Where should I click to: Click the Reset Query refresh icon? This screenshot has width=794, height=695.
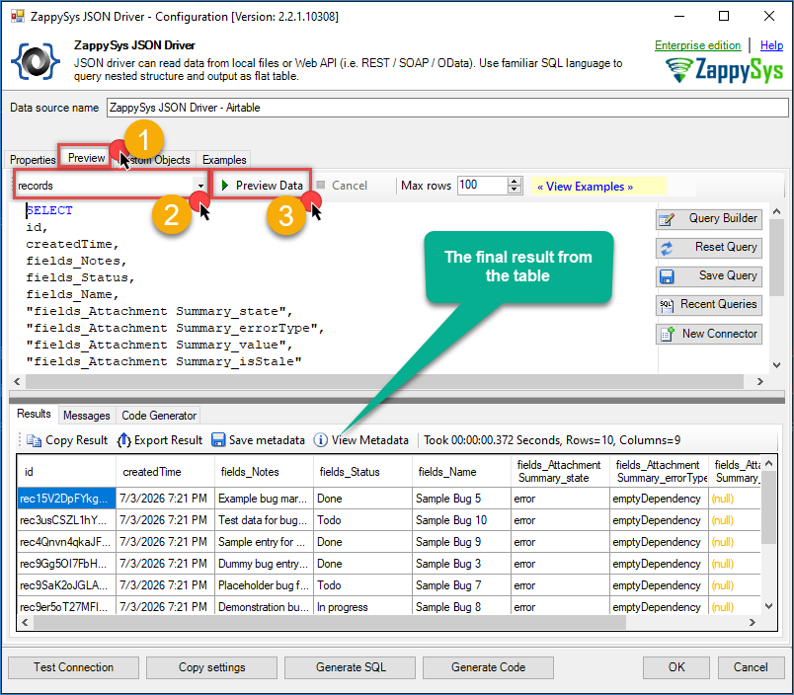click(667, 248)
